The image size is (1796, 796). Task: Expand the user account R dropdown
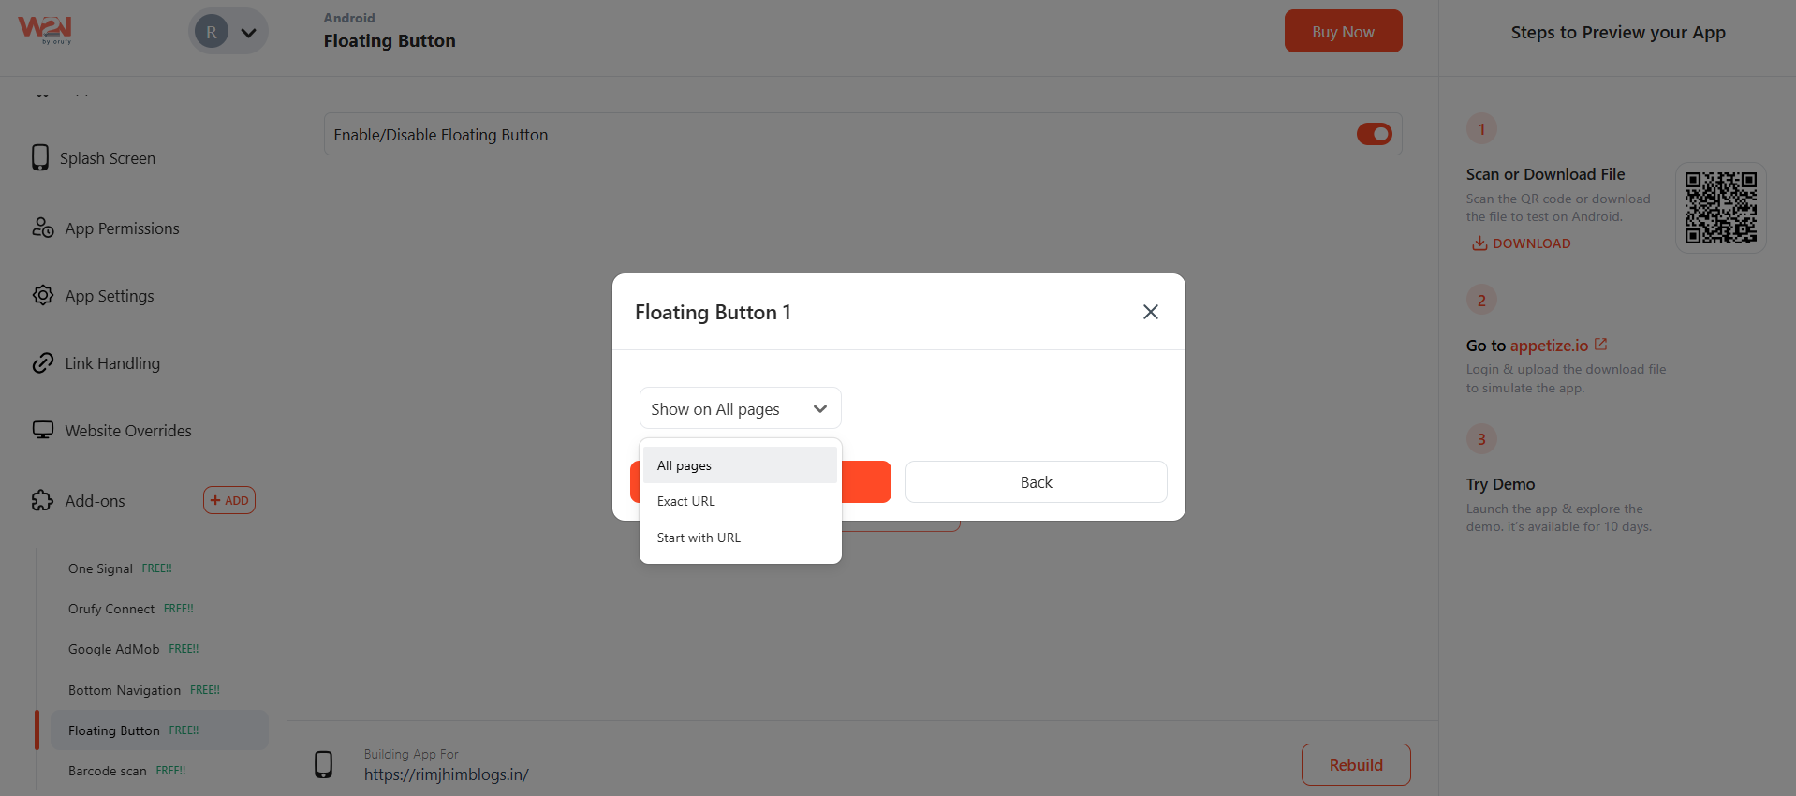[x=228, y=32]
